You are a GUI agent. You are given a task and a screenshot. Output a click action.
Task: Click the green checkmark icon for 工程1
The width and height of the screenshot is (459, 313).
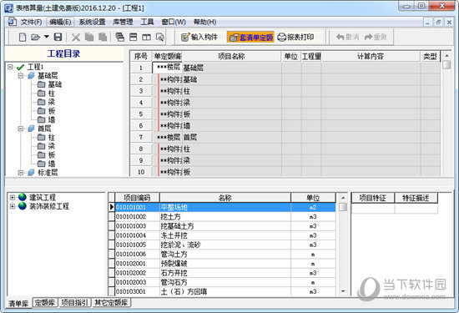tap(20, 68)
